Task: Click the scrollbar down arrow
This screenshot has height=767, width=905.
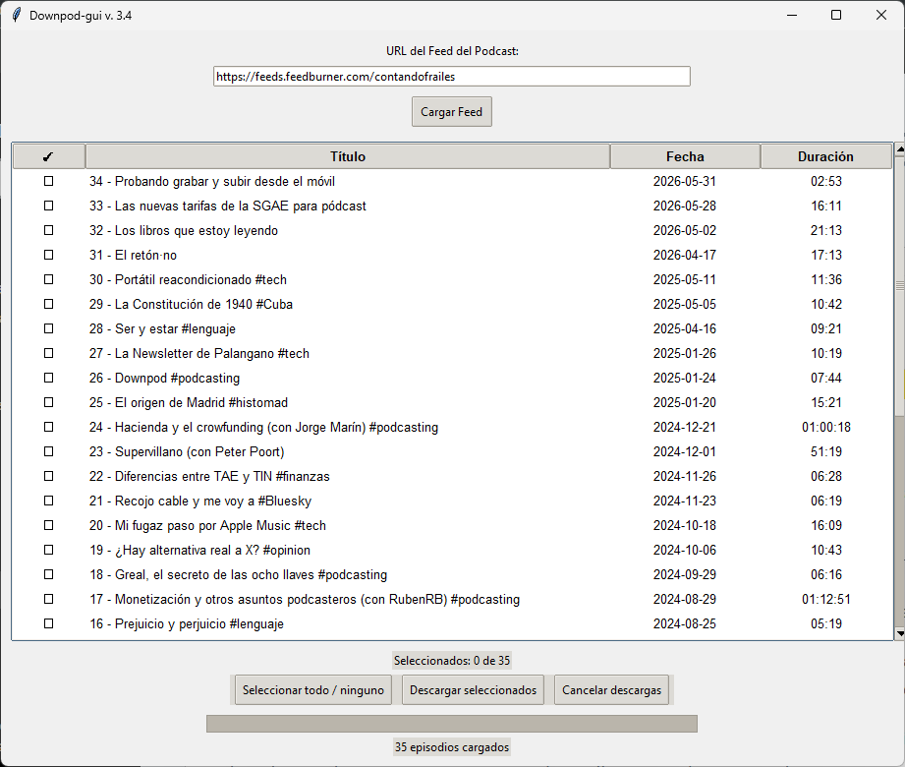Action: (900, 633)
